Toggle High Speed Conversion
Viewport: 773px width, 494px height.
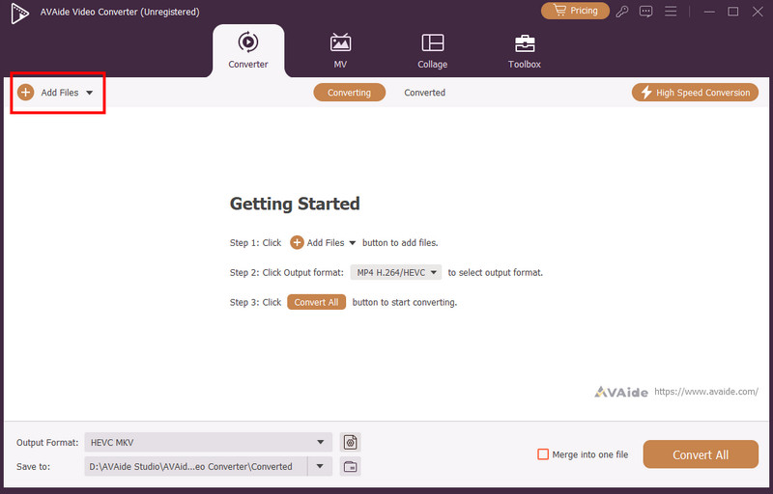point(695,93)
